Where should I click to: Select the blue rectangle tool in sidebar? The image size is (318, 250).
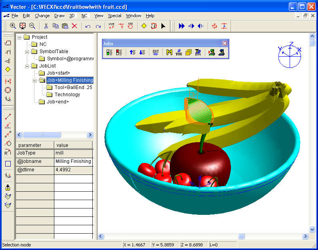pos(8,164)
